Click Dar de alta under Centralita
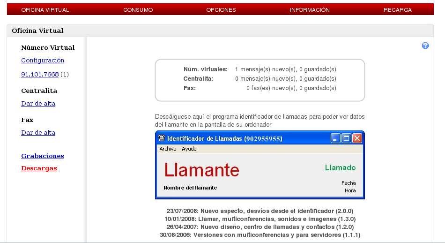 tap(38, 104)
